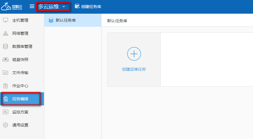Click the 文件传输 folder transfer icon
This screenshot has height=139, width=253.
point(5,73)
